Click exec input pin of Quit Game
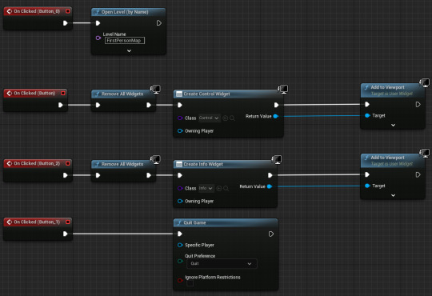Image resolution: width=432 pixels, height=296 pixels. tap(180, 234)
